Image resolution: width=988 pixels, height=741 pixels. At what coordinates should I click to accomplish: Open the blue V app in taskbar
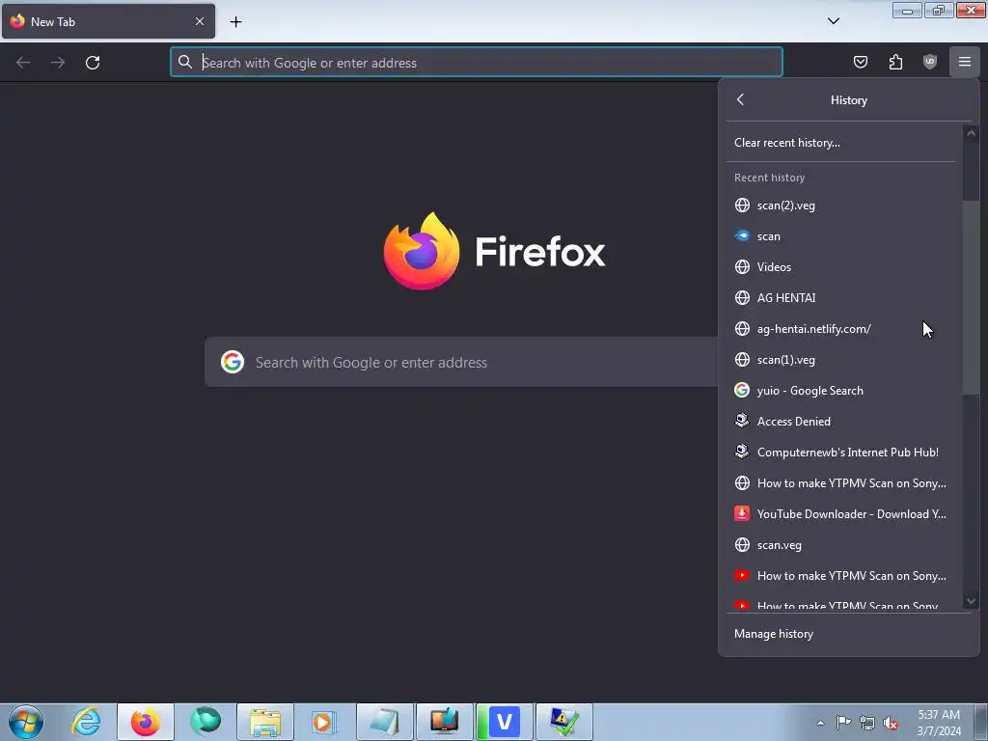(x=505, y=722)
